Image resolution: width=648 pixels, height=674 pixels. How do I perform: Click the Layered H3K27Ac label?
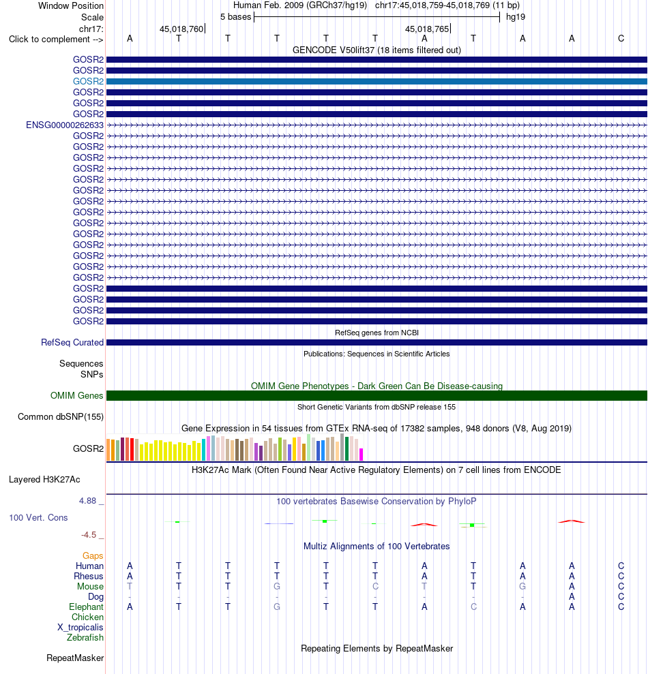pyautogui.click(x=44, y=479)
